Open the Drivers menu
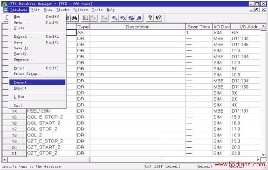268x170 pixels. (80, 10)
